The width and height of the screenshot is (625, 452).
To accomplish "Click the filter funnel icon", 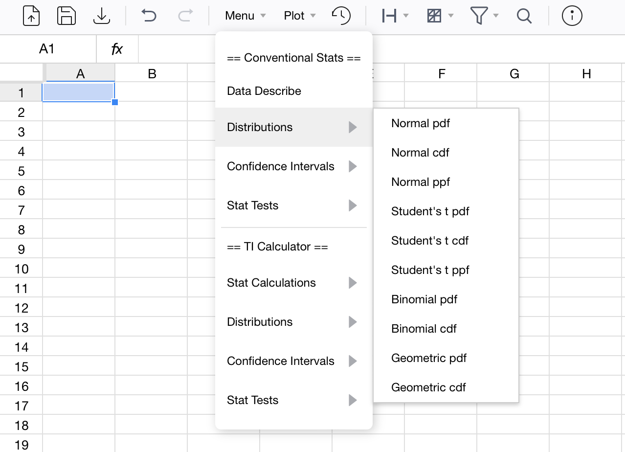I will click(479, 16).
